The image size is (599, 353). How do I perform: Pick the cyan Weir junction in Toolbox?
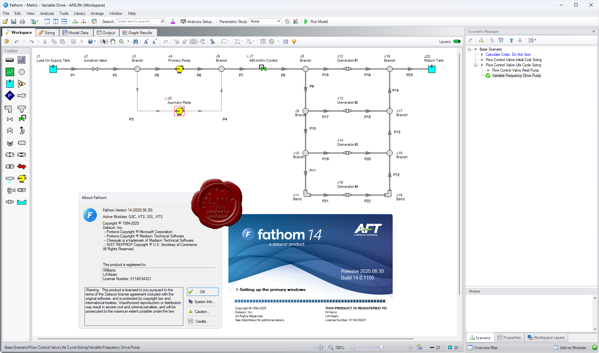coord(22,202)
